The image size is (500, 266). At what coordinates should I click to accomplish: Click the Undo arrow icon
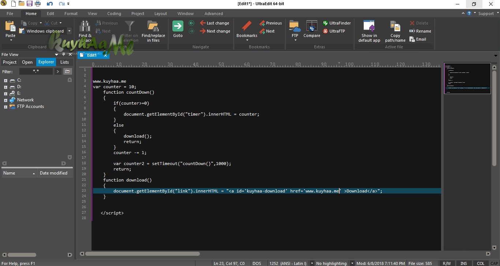click(50, 4)
